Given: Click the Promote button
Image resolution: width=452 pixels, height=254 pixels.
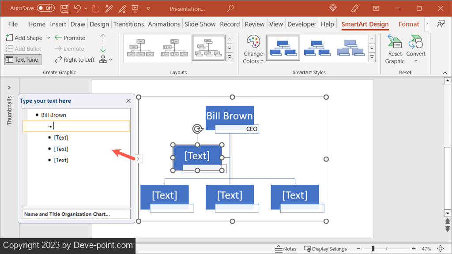Looking at the screenshot, I should [x=70, y=38].
